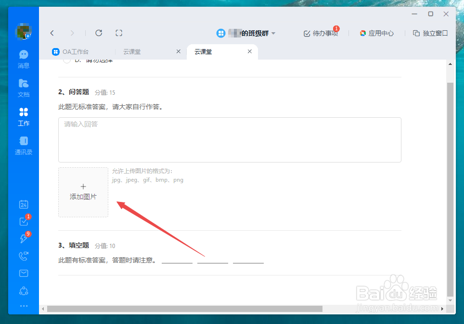
Task: Open the video call phone icon
Action: [23, 256]
